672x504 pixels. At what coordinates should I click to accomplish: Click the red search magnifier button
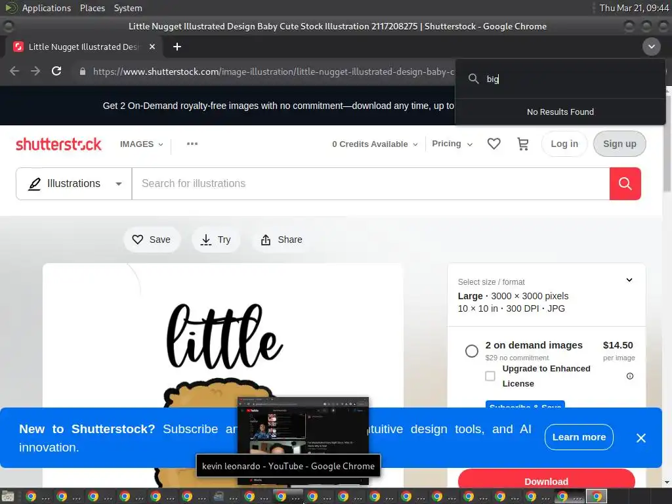(x=625, y=184)
